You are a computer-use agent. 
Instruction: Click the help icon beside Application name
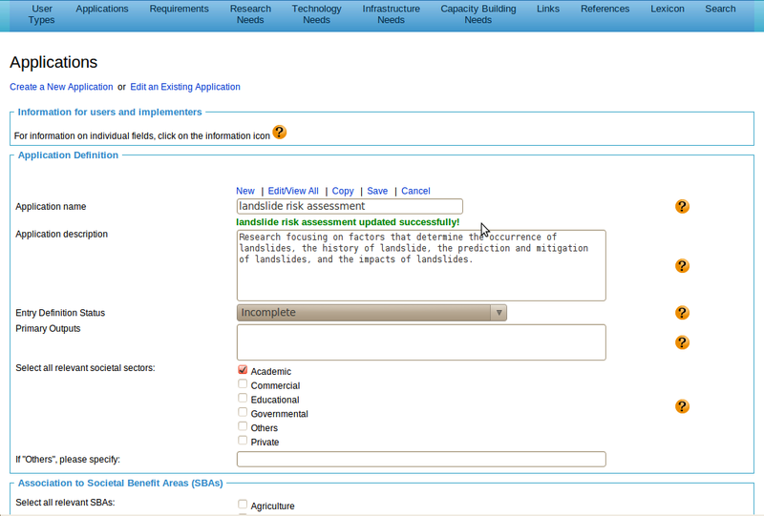(x=682, y=206)
